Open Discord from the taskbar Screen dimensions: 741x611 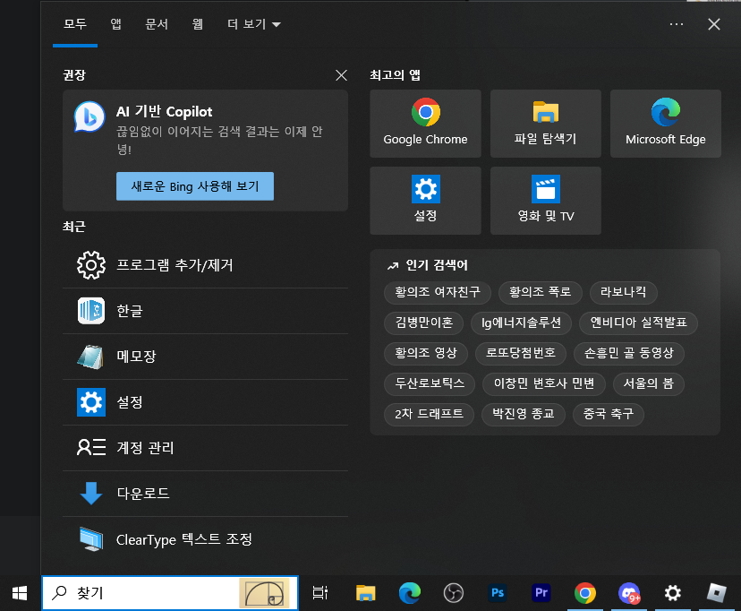tap(629, 593)
